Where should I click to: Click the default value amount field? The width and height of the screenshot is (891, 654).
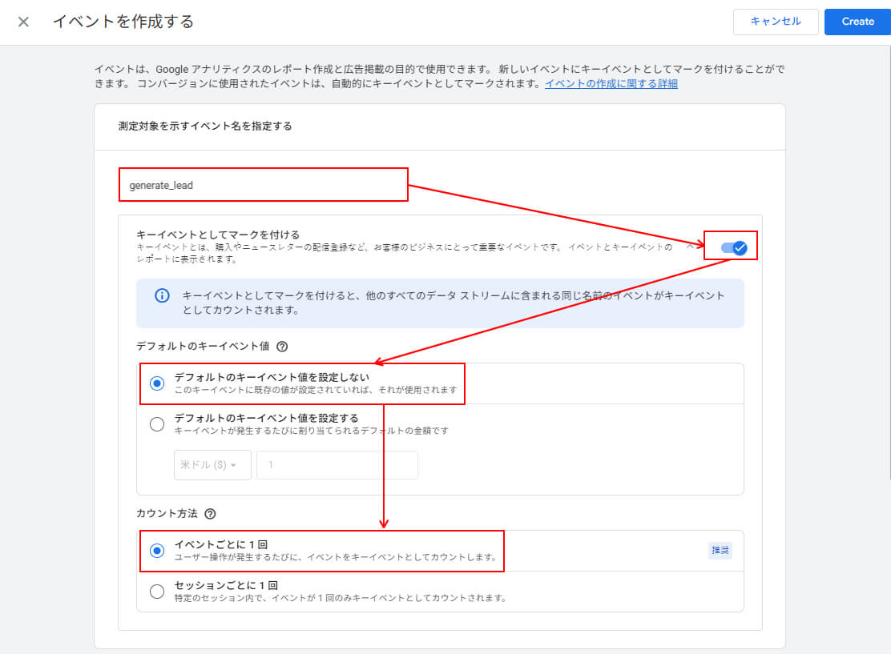pyautogui.click(x=337, y=465)
